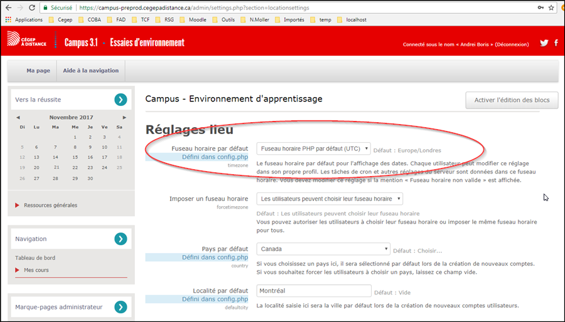Go to next month in calendar
Image resolution: width=565 pixels, height=322 pixels.
coord(124,117)
